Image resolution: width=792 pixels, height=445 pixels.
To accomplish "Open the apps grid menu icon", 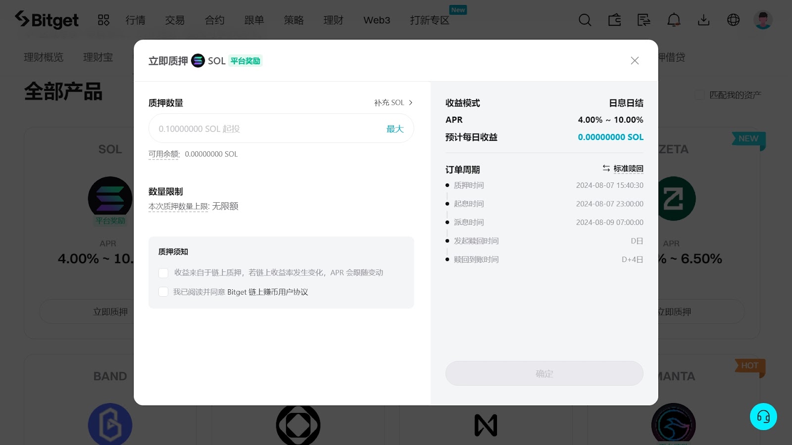I will (103, 20).
